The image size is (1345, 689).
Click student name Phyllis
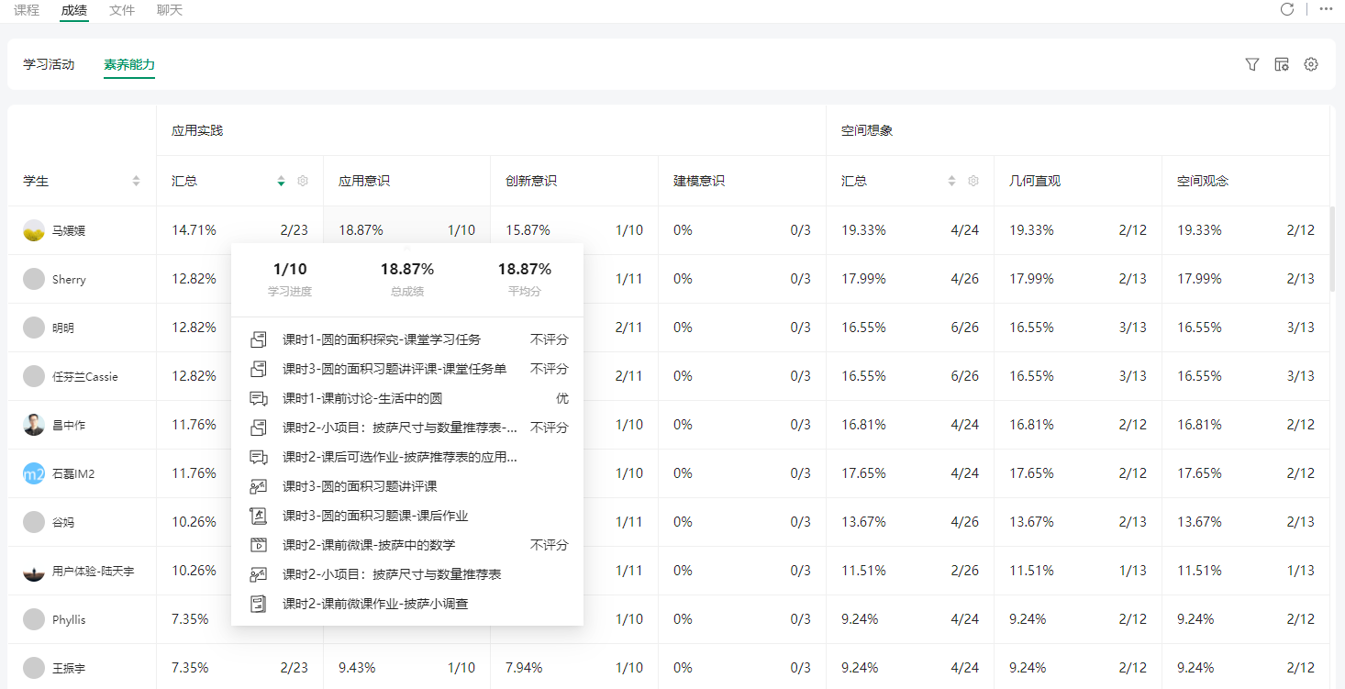69,619
